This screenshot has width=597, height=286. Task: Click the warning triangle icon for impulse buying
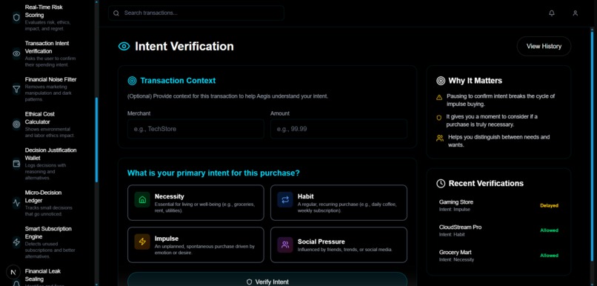[x=439, y=98]
